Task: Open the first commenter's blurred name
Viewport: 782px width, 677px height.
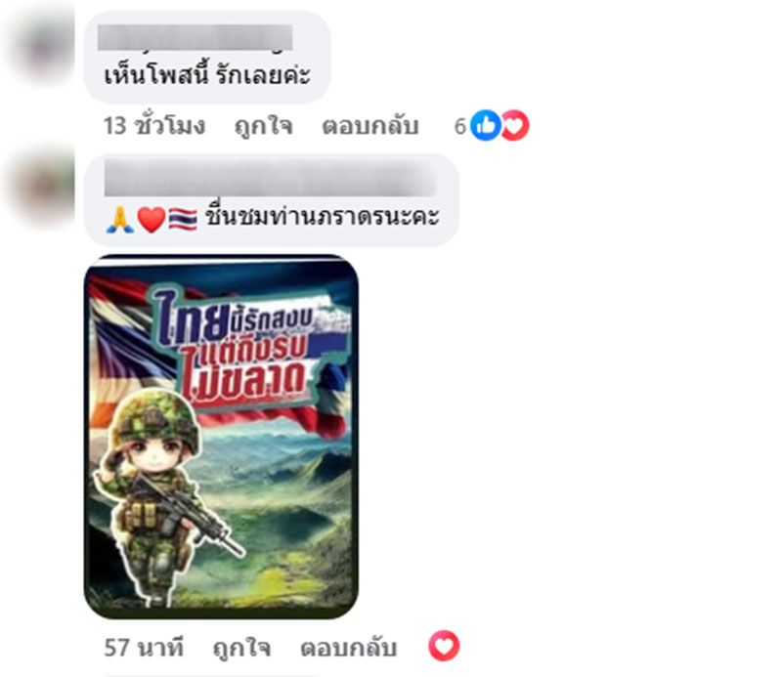Action: point(195,37)
